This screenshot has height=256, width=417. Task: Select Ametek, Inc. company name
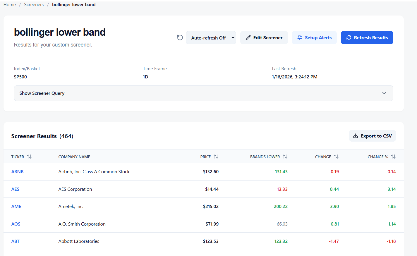71,207
